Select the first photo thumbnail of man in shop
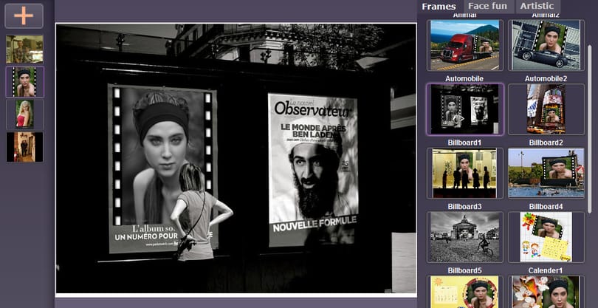Image resolution: width=598 pixels, height=308 pixels. [x=25, y=49]
